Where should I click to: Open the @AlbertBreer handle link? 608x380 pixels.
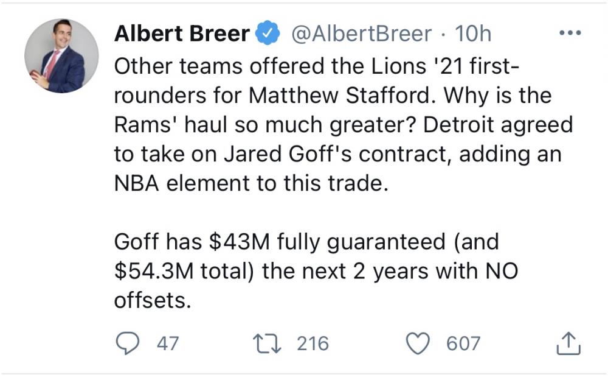tap(361, 34)
